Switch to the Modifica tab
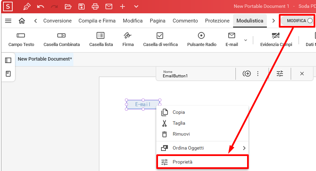This screenshot has height=171, width=316. [133, 21]
